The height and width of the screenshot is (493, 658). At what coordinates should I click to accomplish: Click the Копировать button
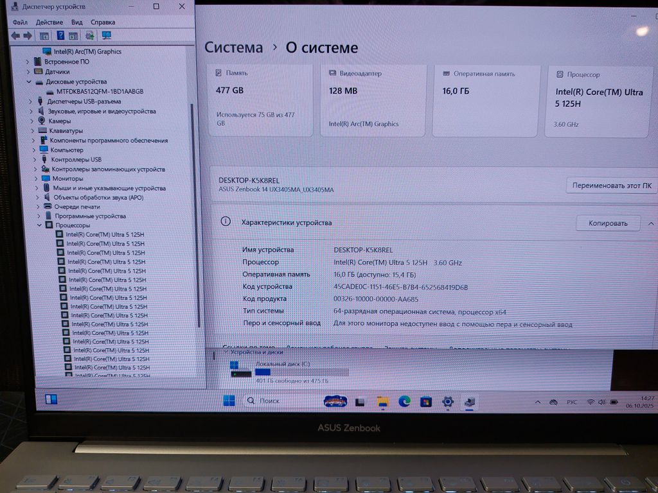(x=608, y=223)
